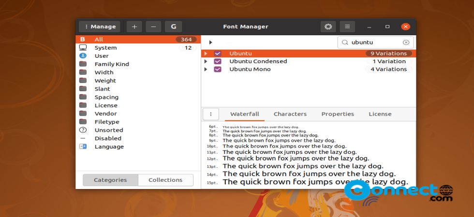Click User category avatar icon
Viewport: 474px width, 217px height.
[x=83, y=56]
